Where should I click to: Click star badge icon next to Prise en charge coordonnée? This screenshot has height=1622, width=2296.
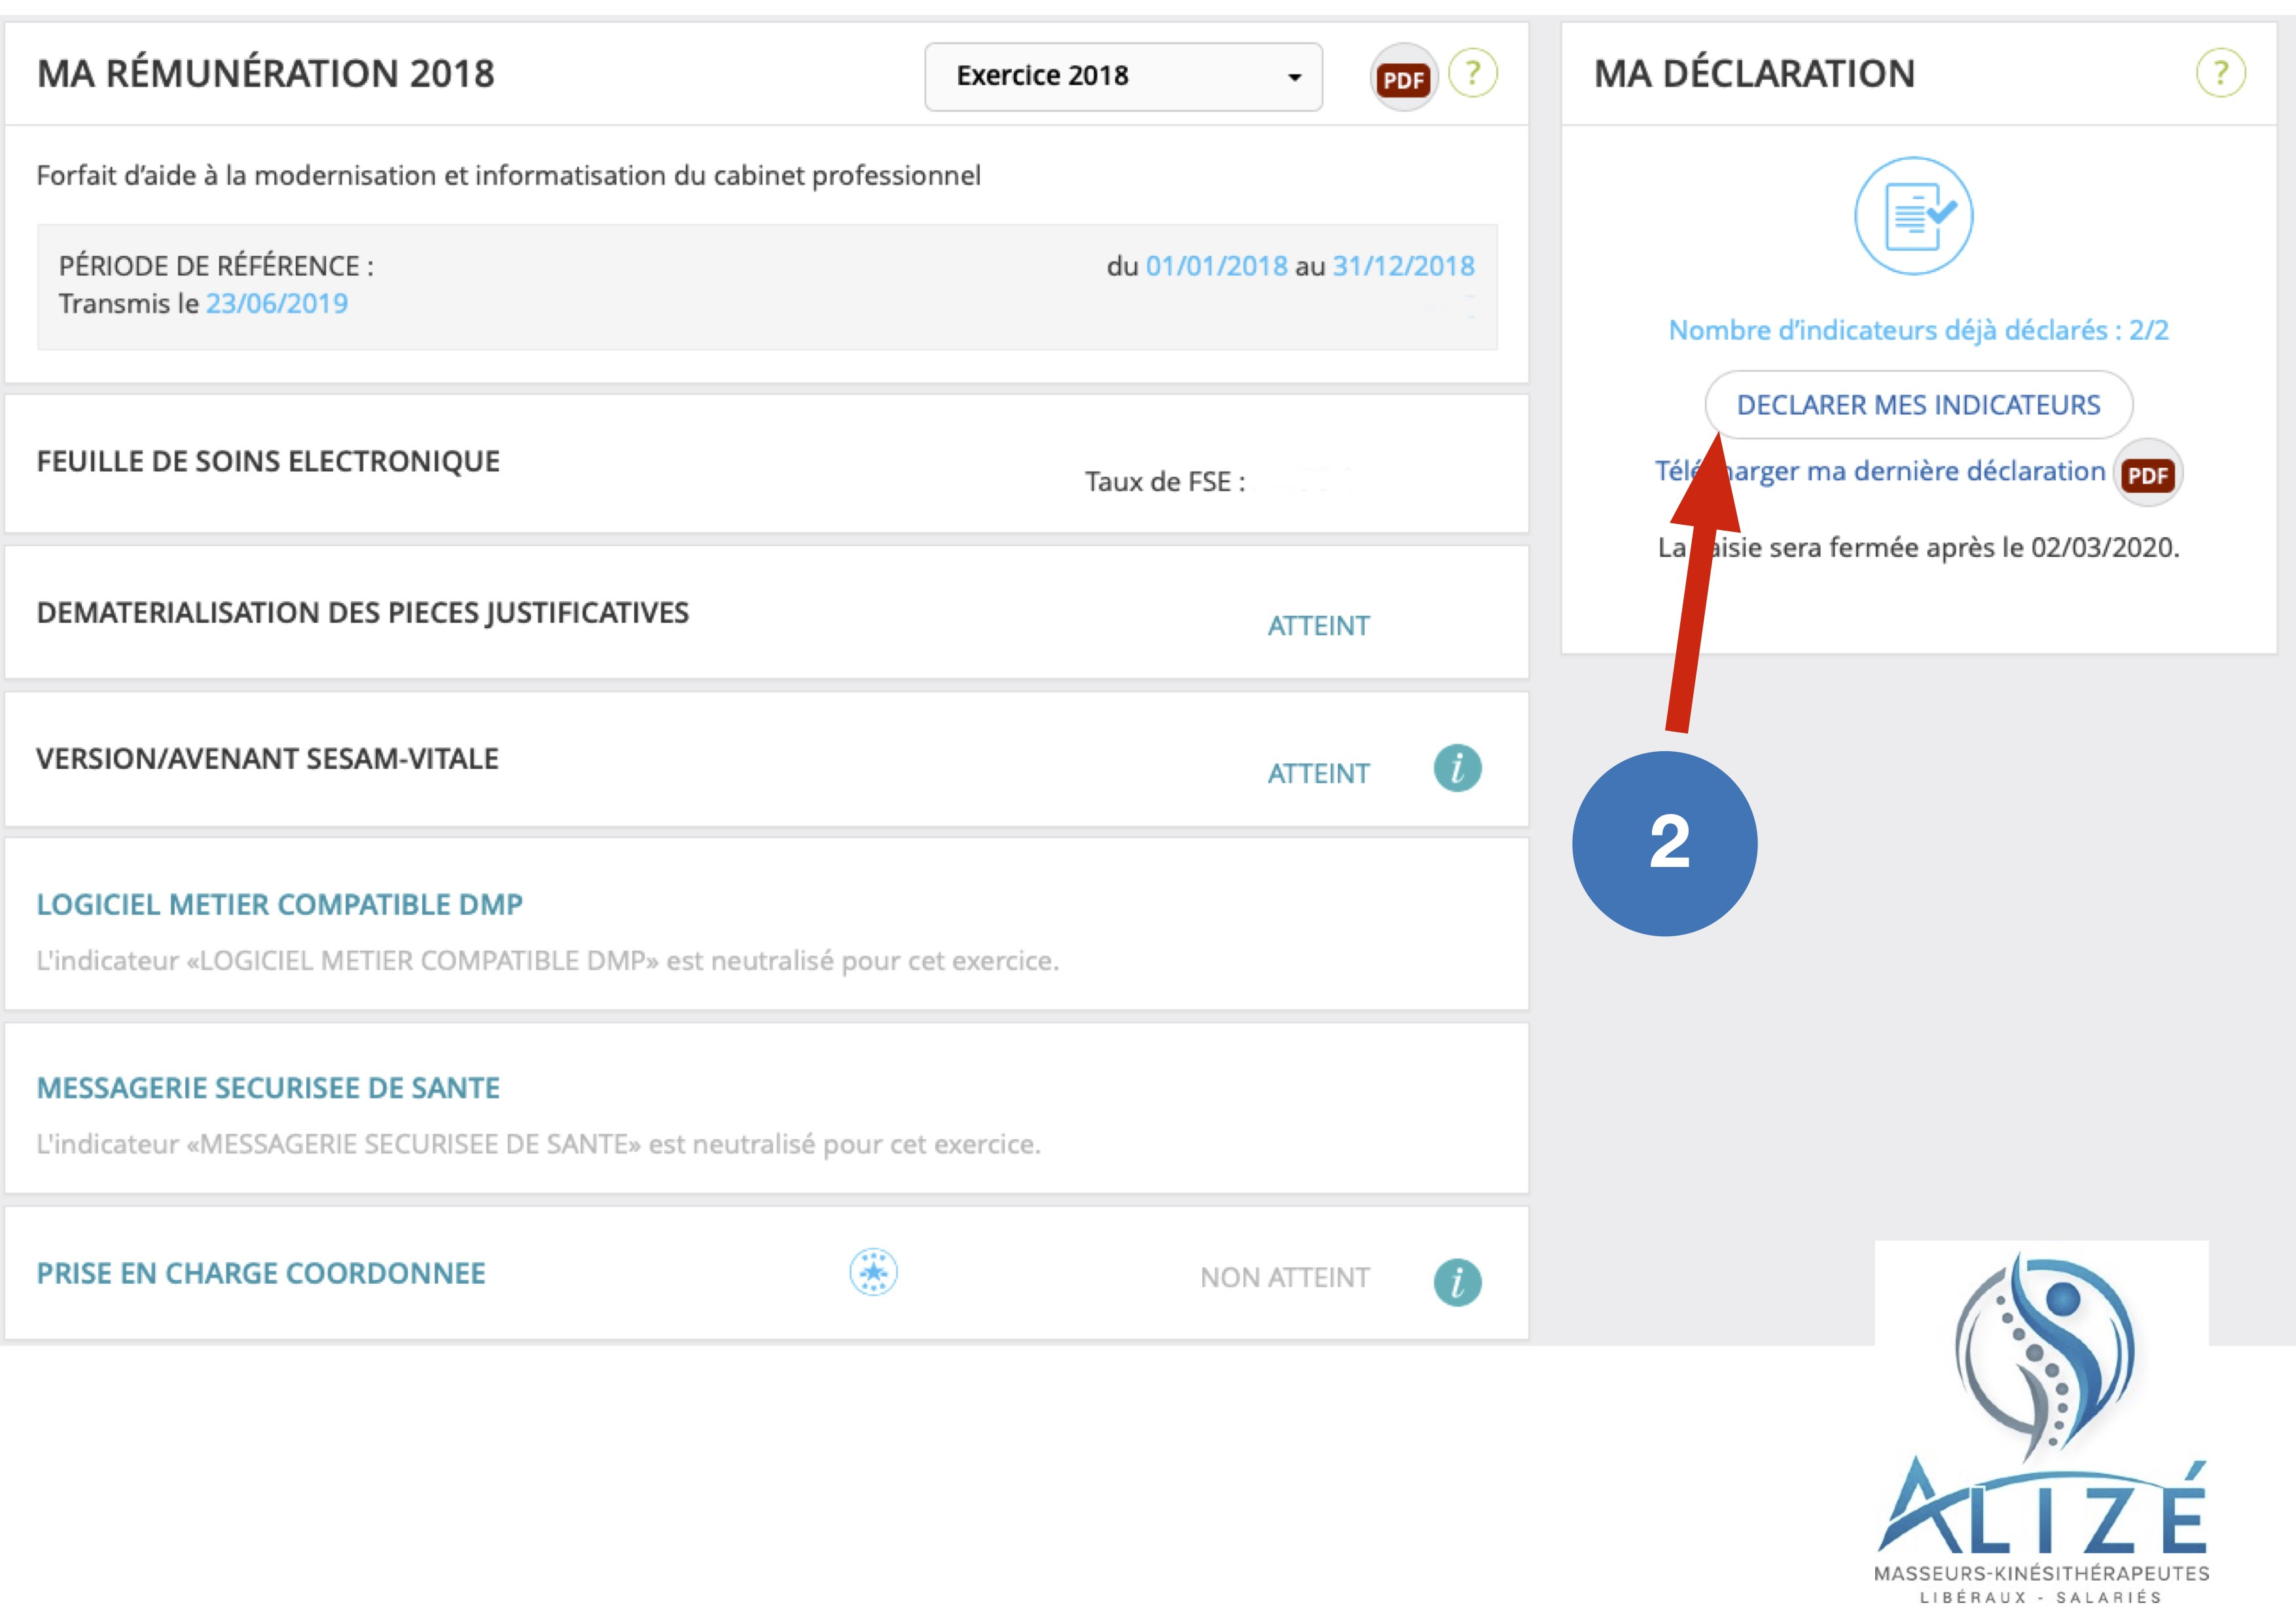pyautogui.click(x=873, y=1273)
